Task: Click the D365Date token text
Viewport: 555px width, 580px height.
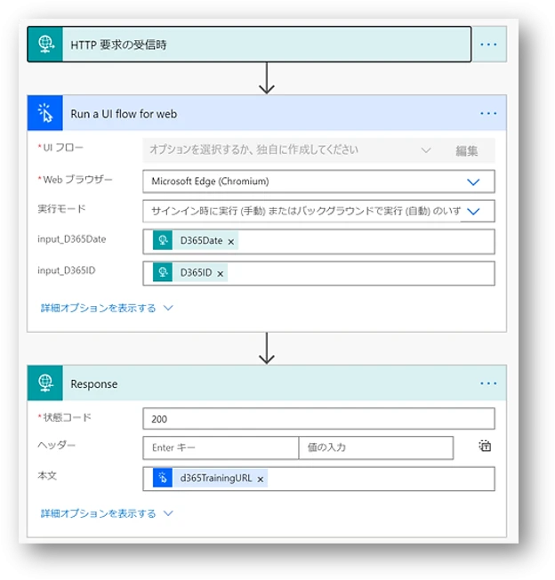Action: click(201, 241)
